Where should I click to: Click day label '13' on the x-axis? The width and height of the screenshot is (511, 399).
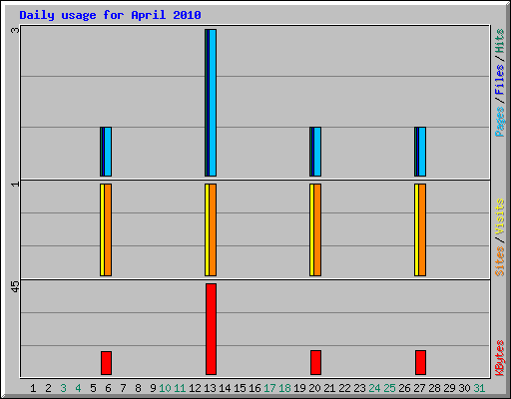pyautogui.click(x=210, y=388)
